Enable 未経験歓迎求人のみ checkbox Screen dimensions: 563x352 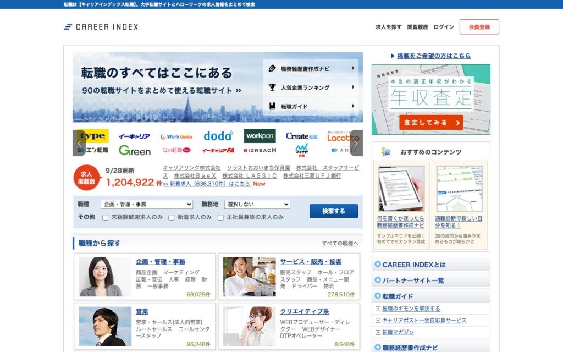tap(105, 217)
